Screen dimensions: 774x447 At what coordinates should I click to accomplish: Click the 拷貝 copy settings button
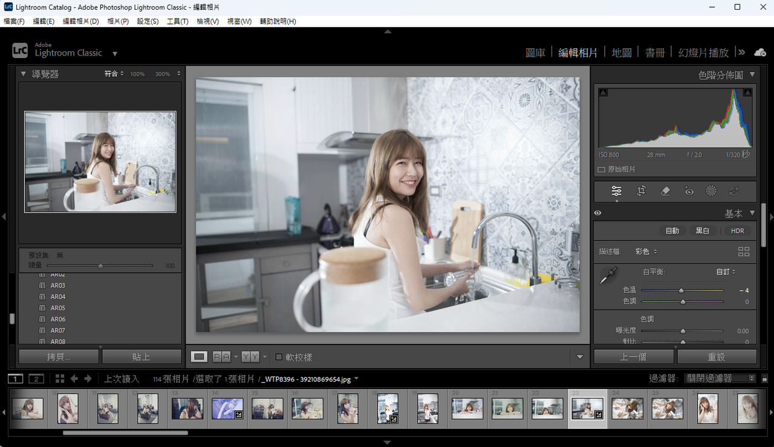click(59, 357)
